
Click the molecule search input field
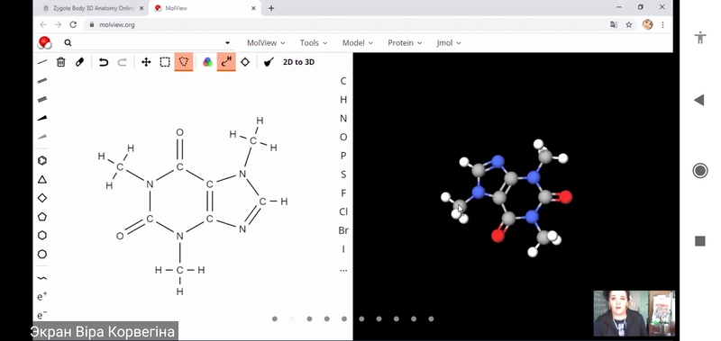pos(147,42)
